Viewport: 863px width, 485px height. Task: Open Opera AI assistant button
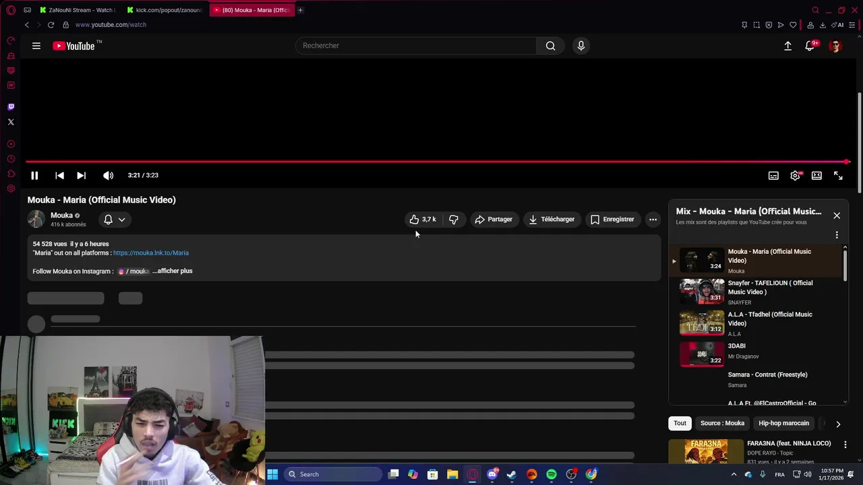click(x=838, y=25)
